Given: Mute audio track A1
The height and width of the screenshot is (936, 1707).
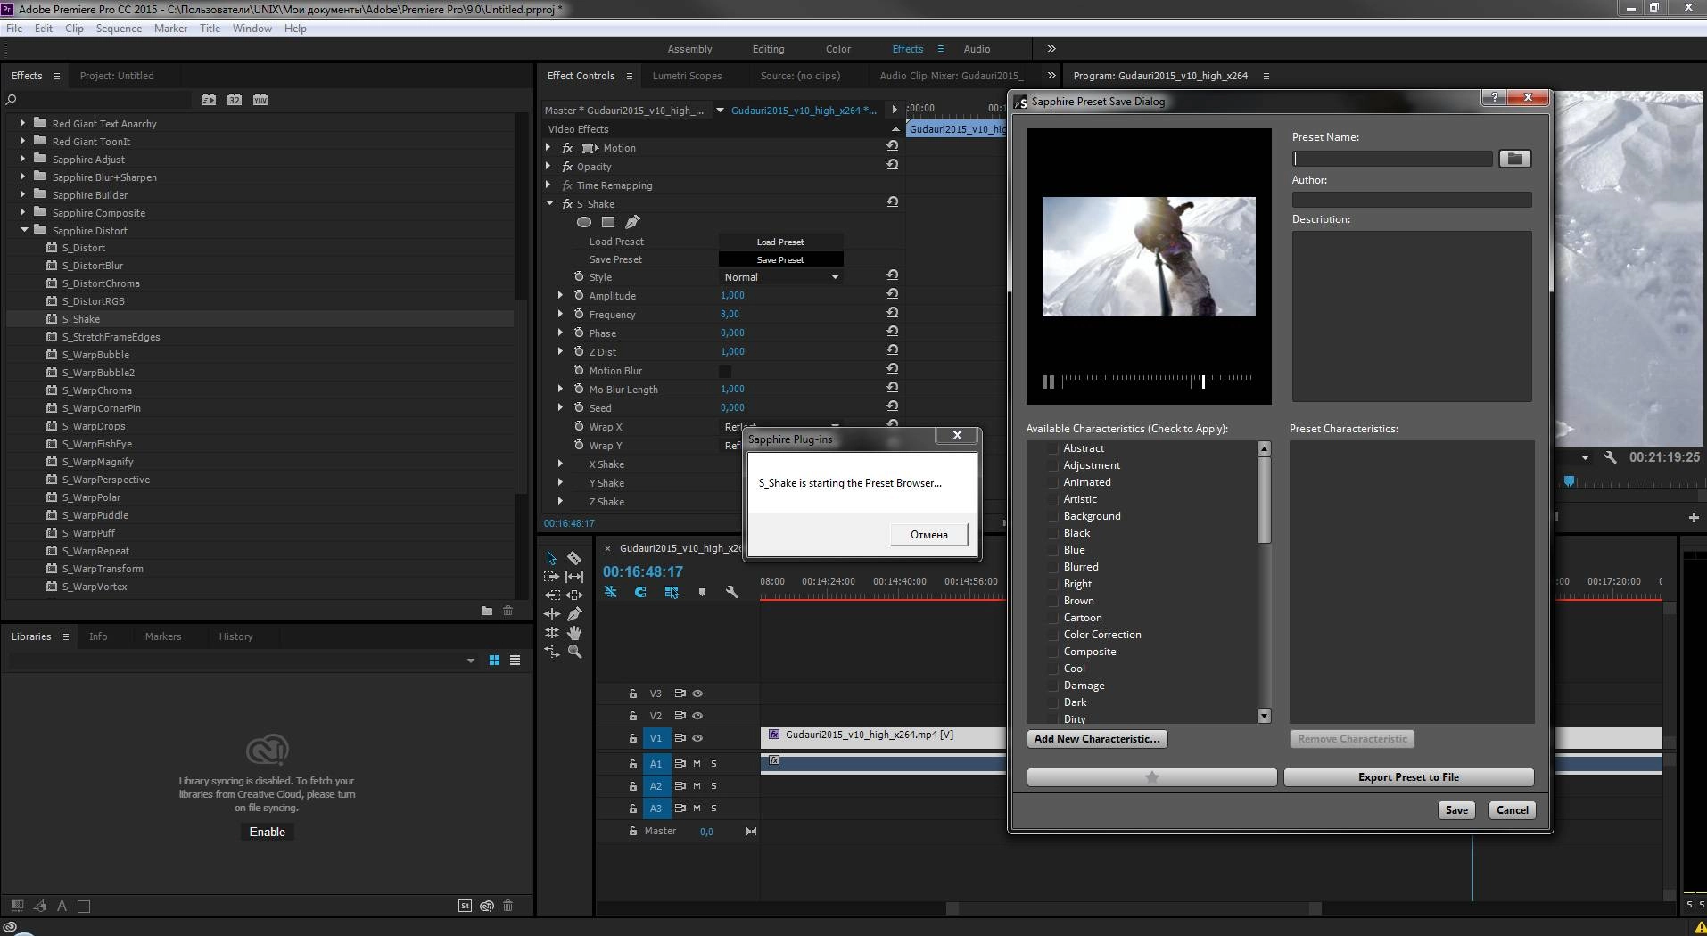Looking at the screenshot, I should click(x=697, y=764).
